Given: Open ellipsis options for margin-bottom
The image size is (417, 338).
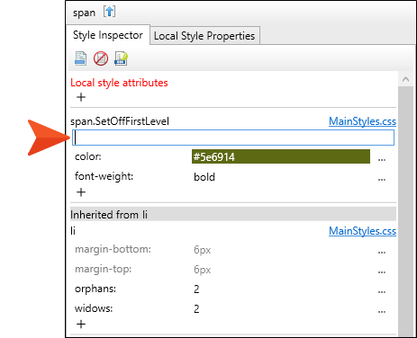Looking at the screenshot, I should point(382,253).
